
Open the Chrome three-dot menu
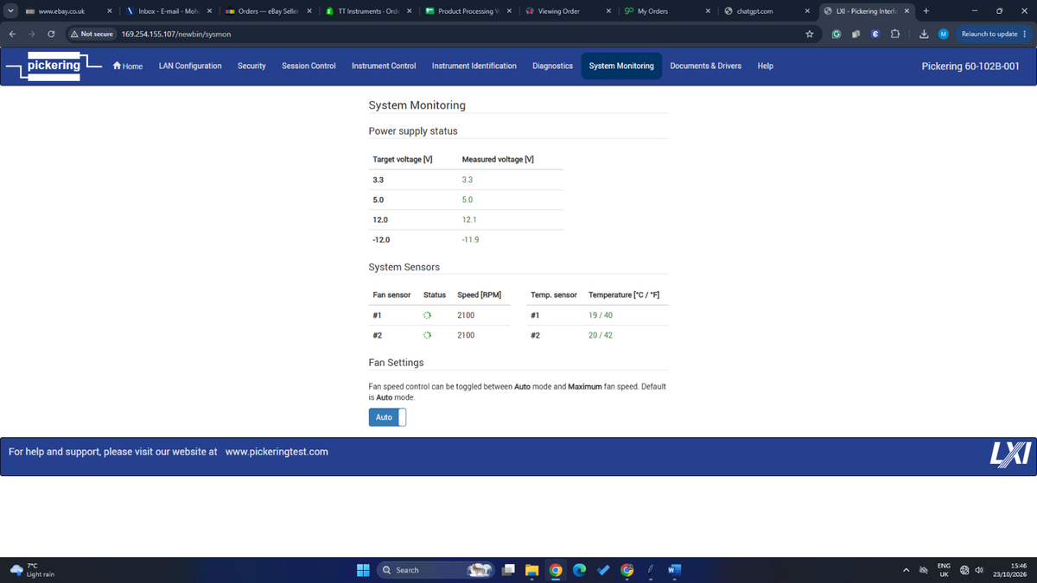tap(1025, 34)
